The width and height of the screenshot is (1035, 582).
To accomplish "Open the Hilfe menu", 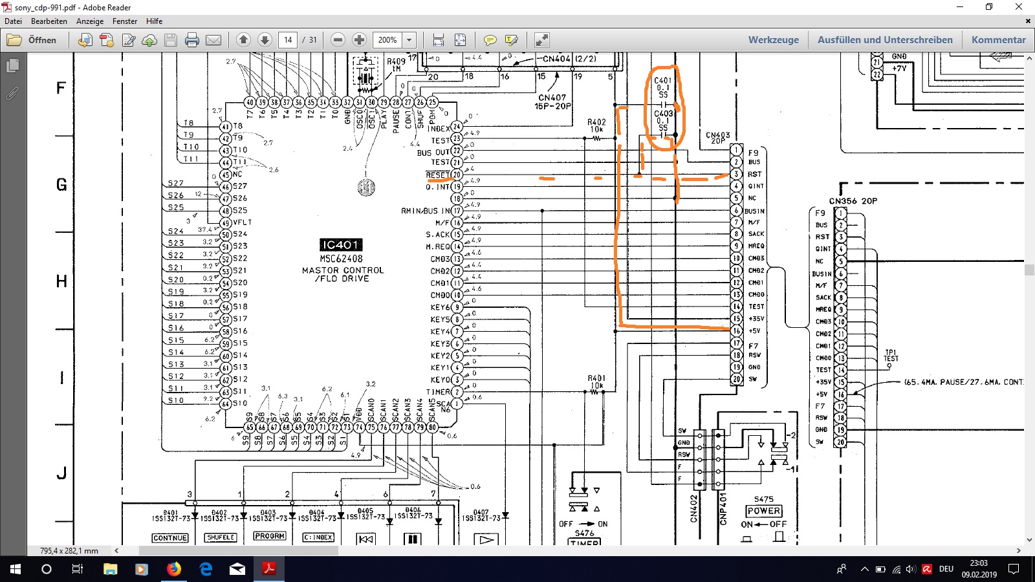I will pyautogui.click(x=154, y=21).
